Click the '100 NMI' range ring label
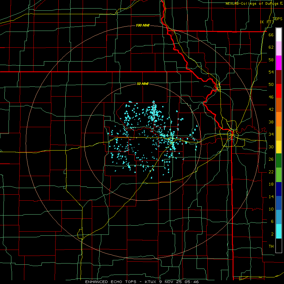 click(143, 25)
